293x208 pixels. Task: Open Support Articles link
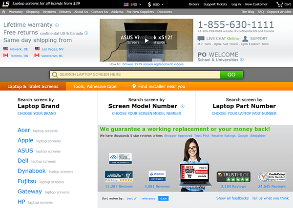click(279, 12)
